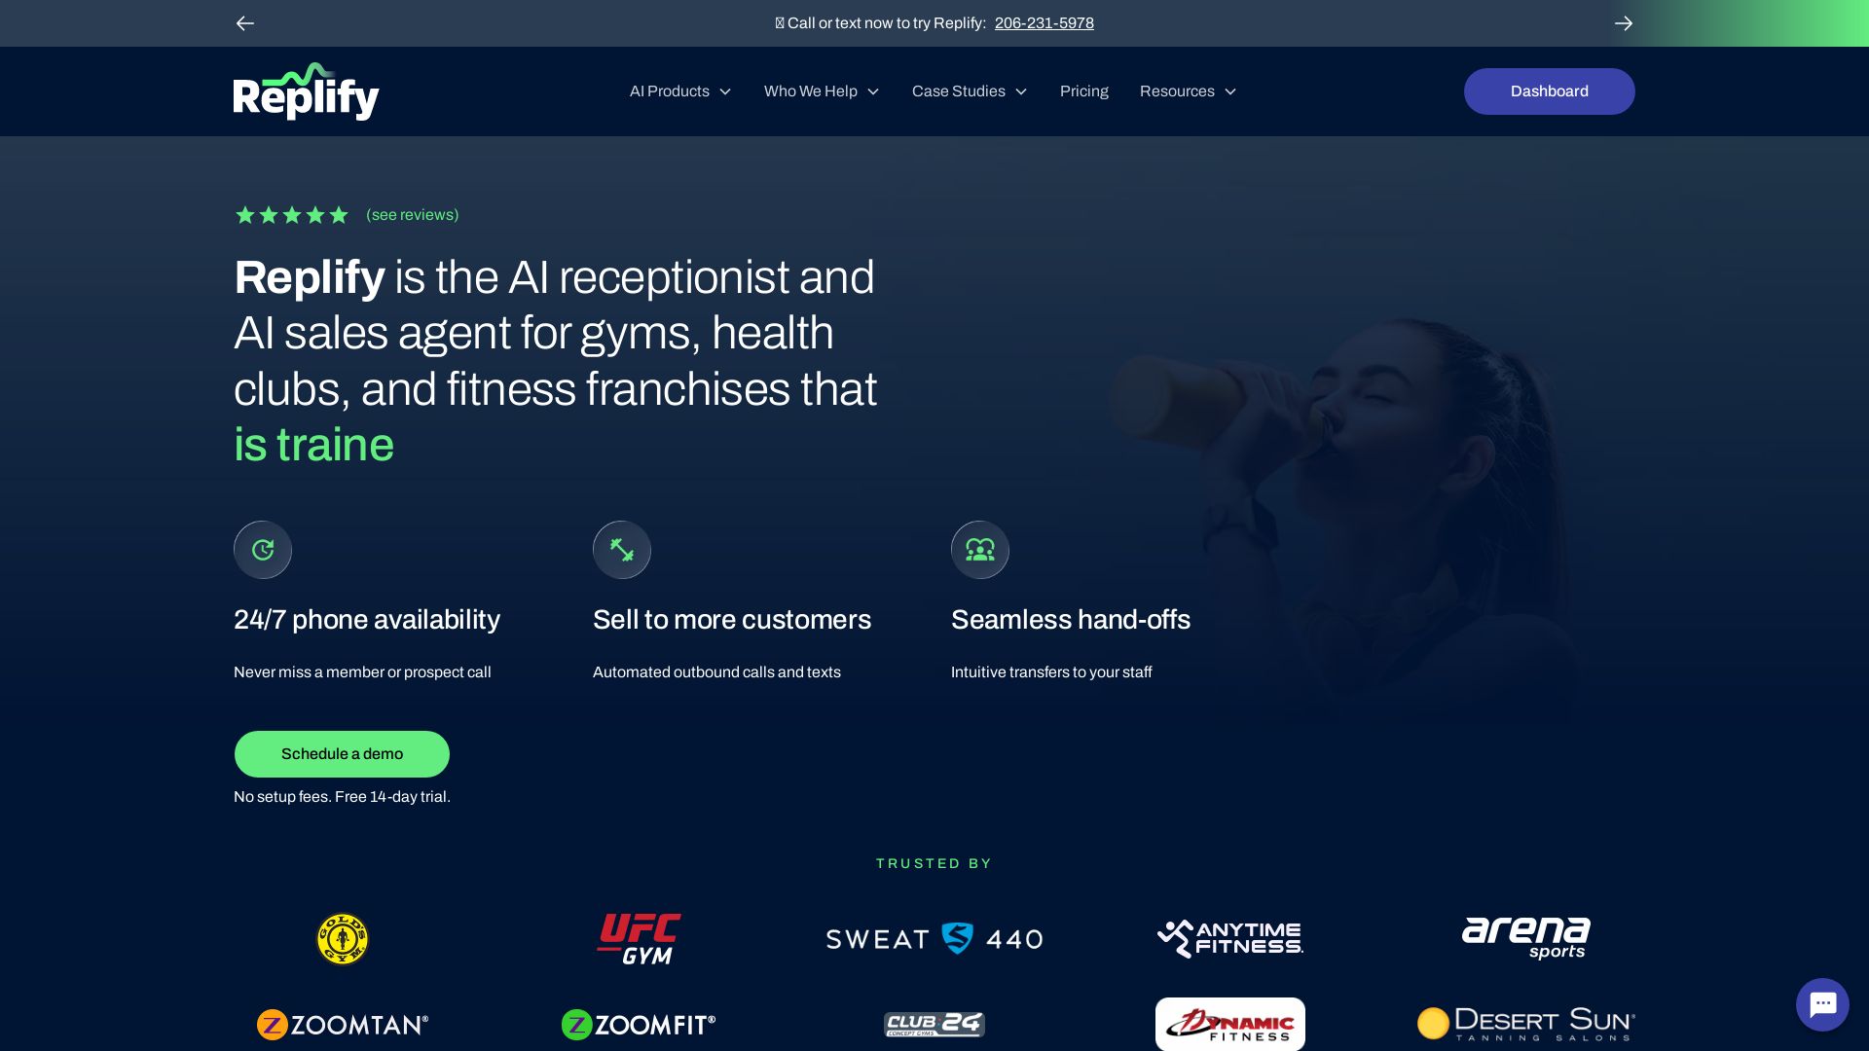
Task: Click Schedule a demo button
Action: point(342,754)
